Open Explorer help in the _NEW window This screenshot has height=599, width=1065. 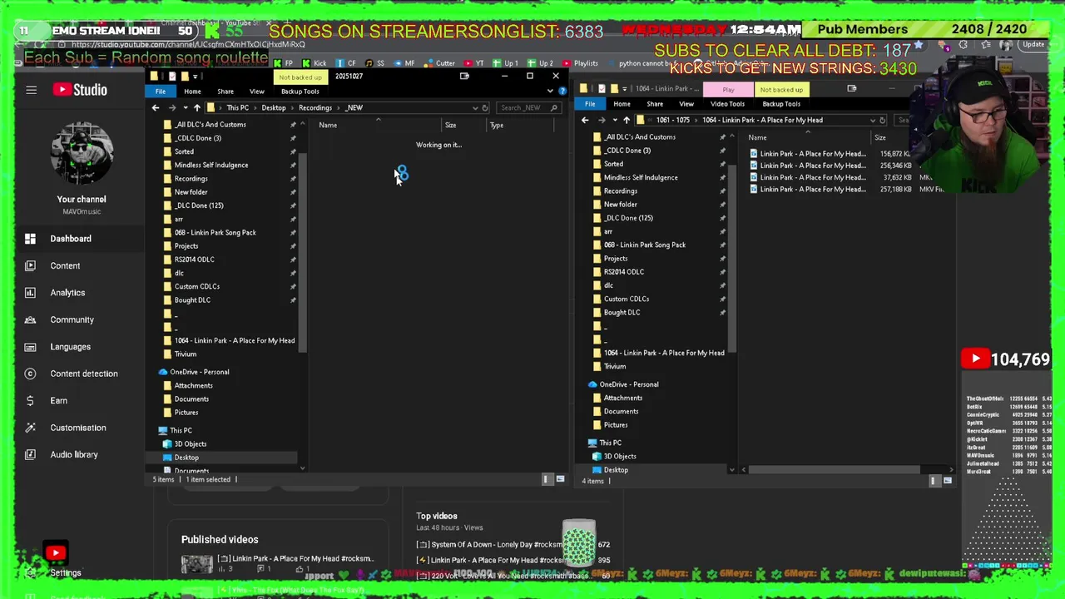pyautogui.click(x=562, y=92)
